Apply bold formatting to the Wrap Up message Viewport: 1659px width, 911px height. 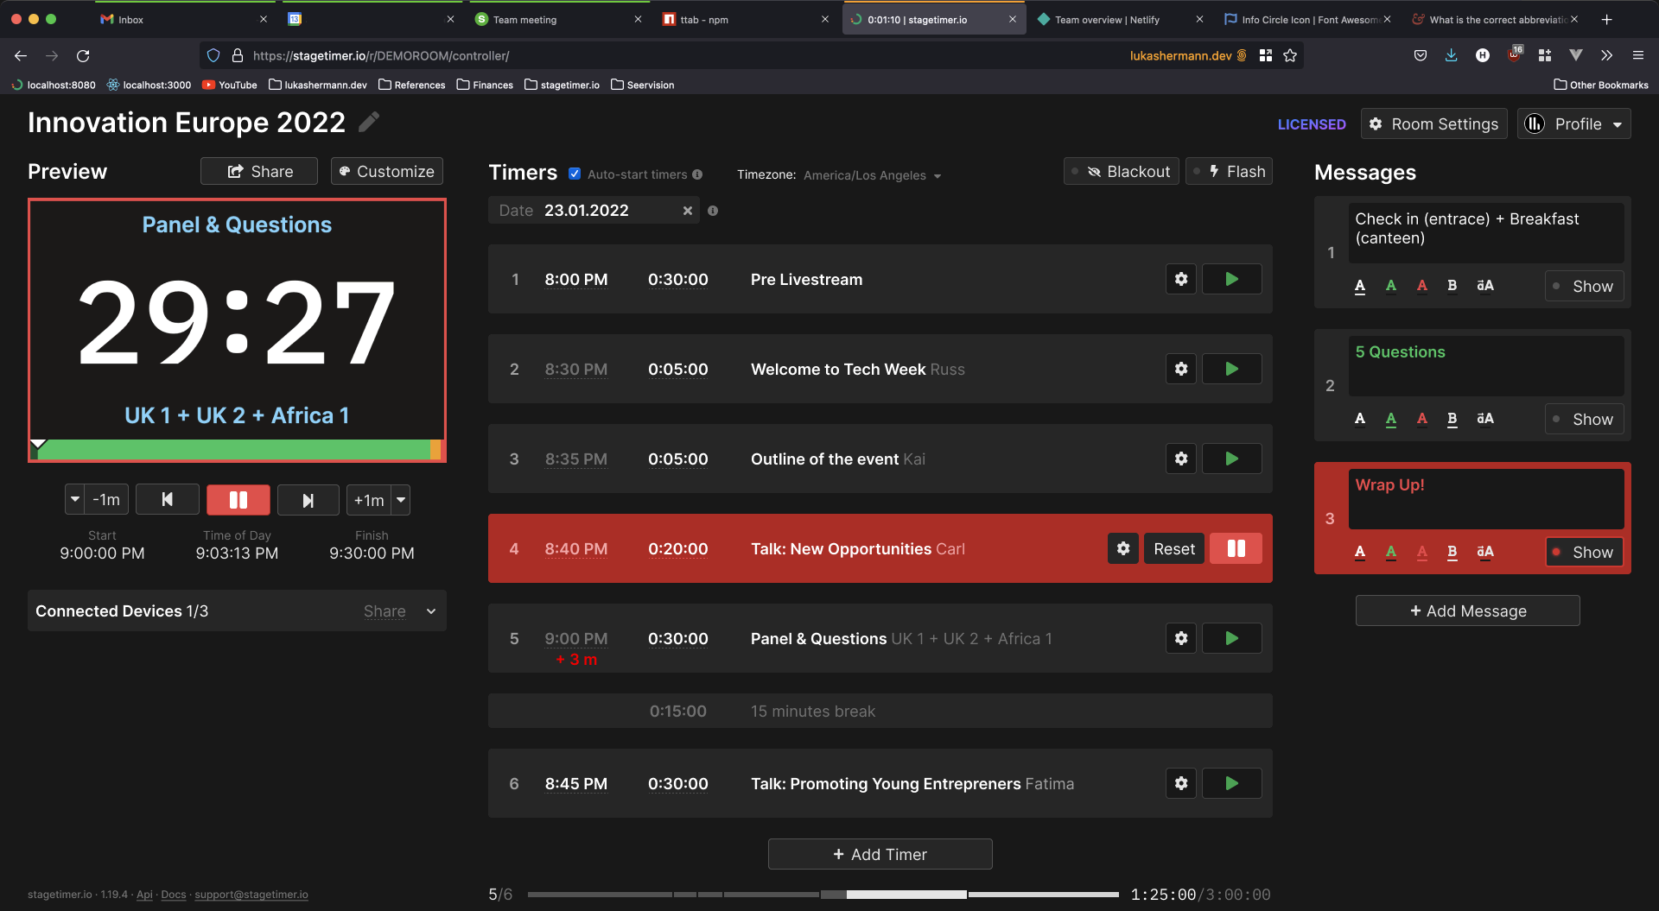[1452, 552]
